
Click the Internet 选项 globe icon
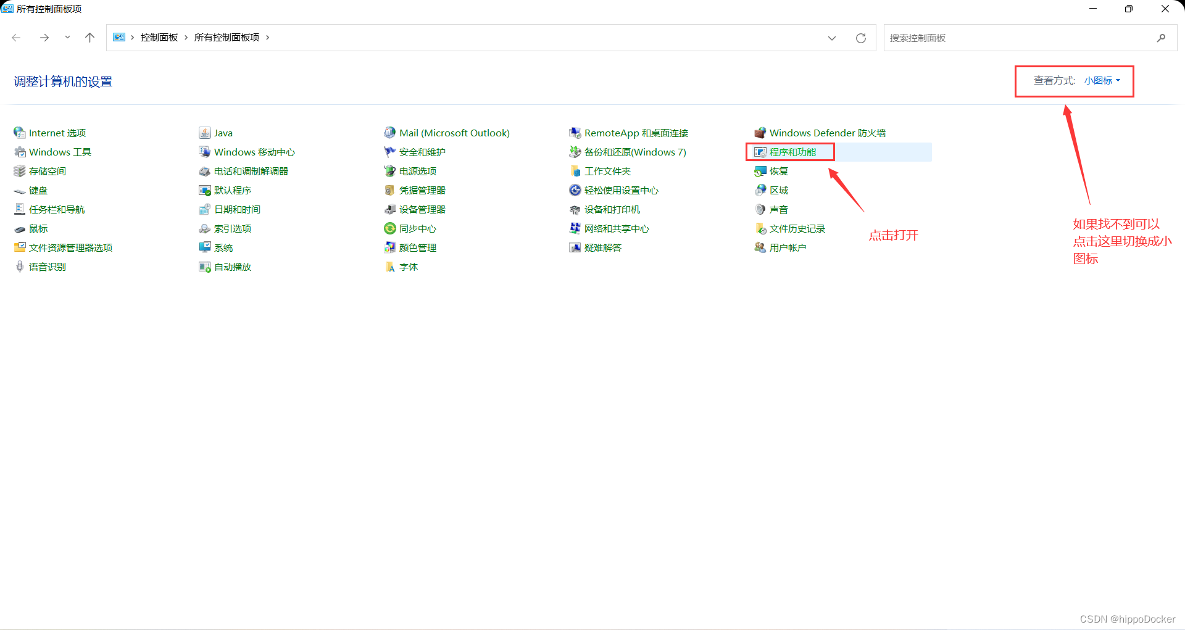click(20, 133)
